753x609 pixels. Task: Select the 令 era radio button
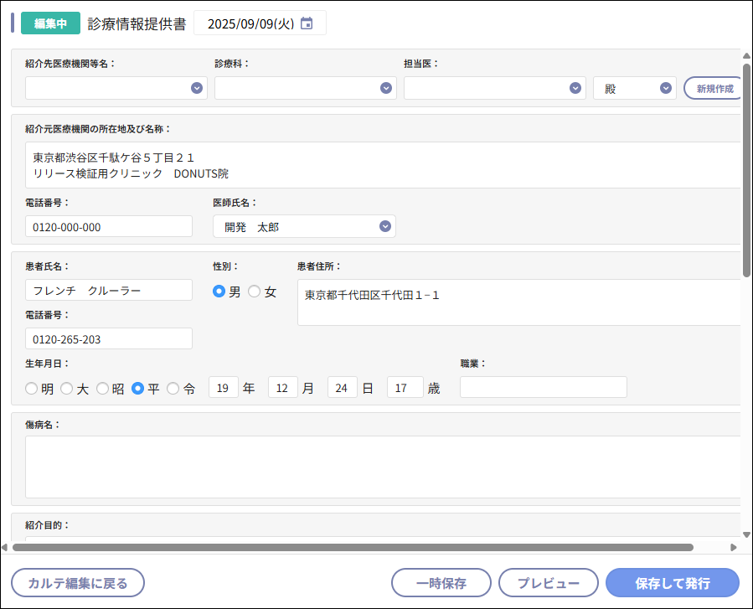173,388
